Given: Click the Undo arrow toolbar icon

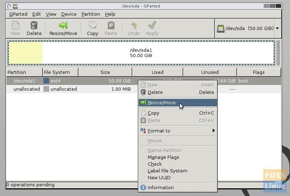Looking at the screenshot, I should point(134,26).
